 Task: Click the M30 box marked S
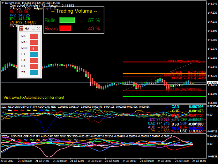pyautogui.click(x=34, y=48)
